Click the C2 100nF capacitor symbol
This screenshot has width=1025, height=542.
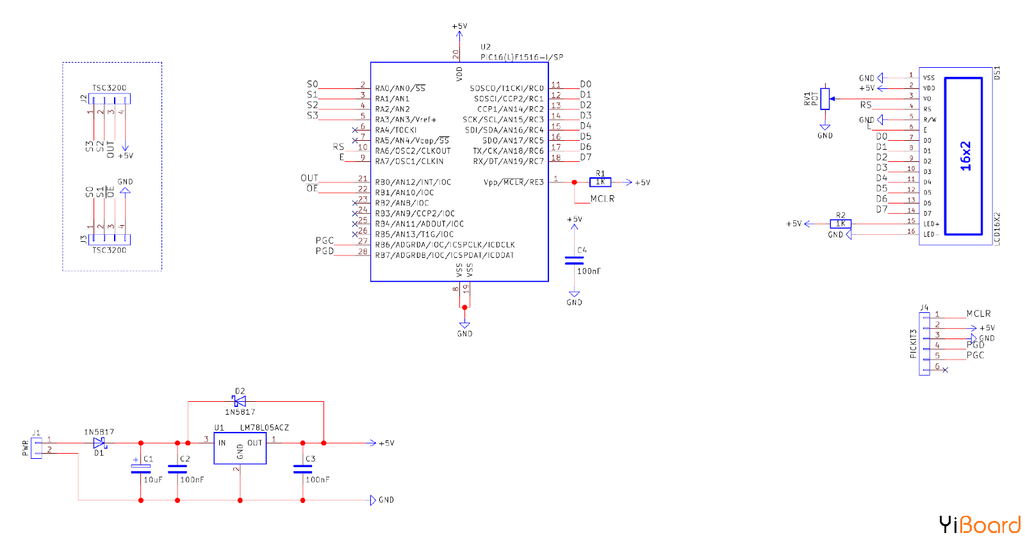coord(177,468)
